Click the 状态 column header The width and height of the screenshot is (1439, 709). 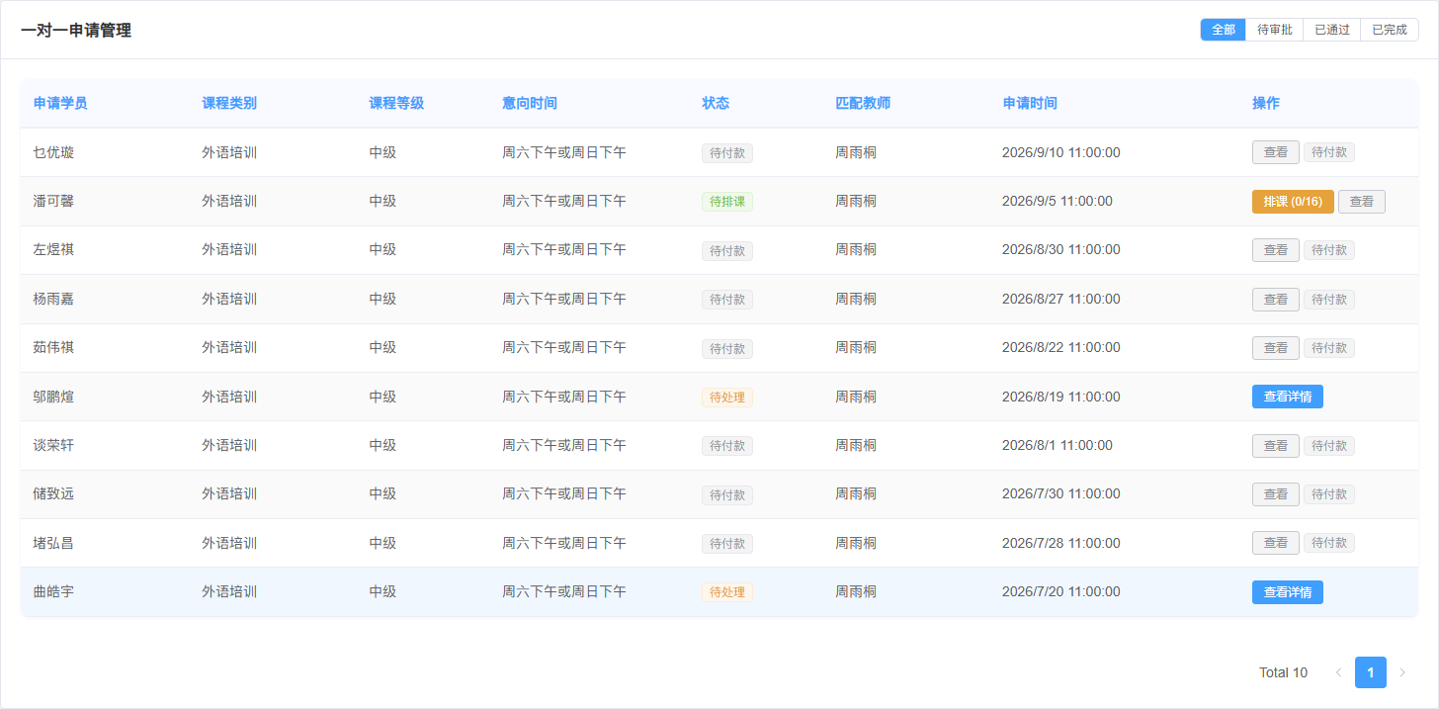tap(716, 103)
